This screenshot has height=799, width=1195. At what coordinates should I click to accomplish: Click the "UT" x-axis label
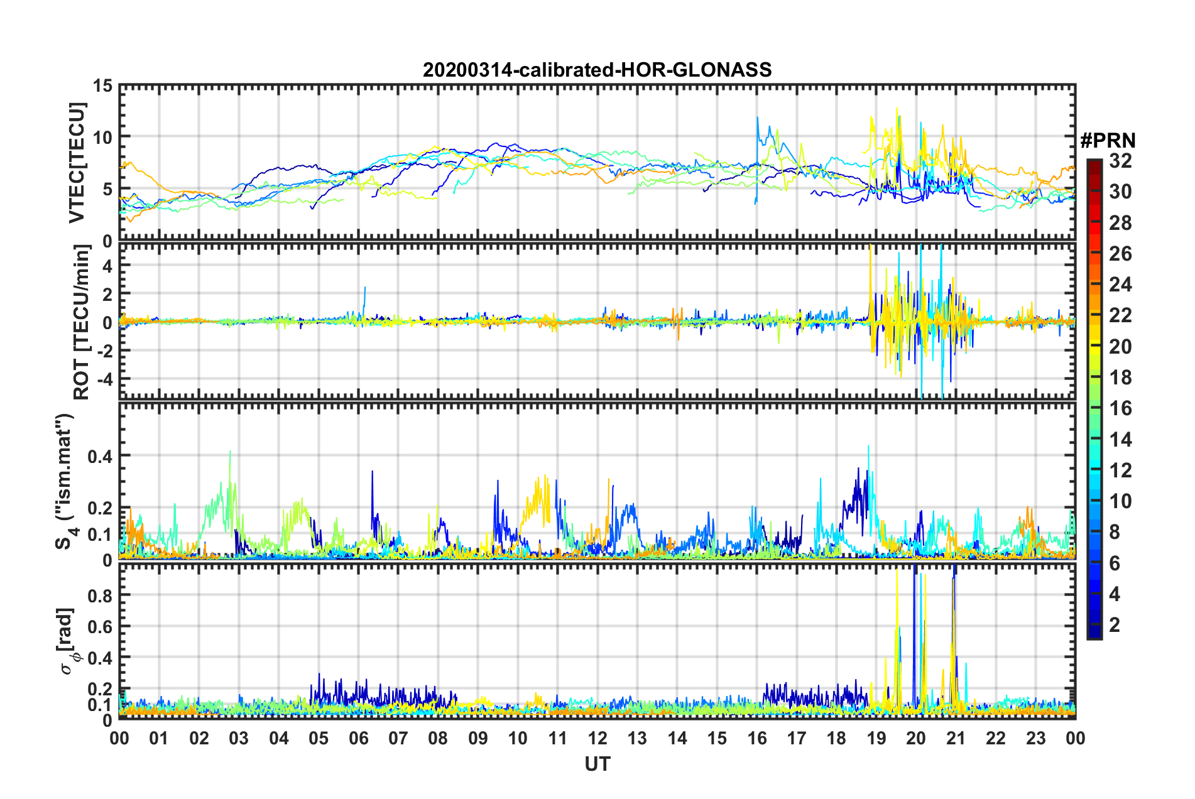tap(597, 764)
